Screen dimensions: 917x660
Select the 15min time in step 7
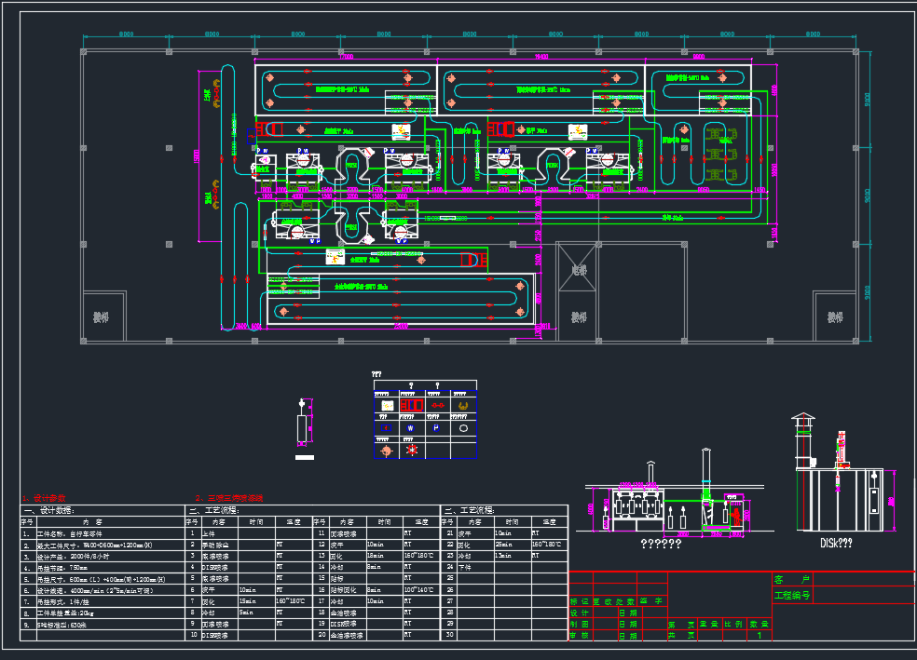[248, 601]
